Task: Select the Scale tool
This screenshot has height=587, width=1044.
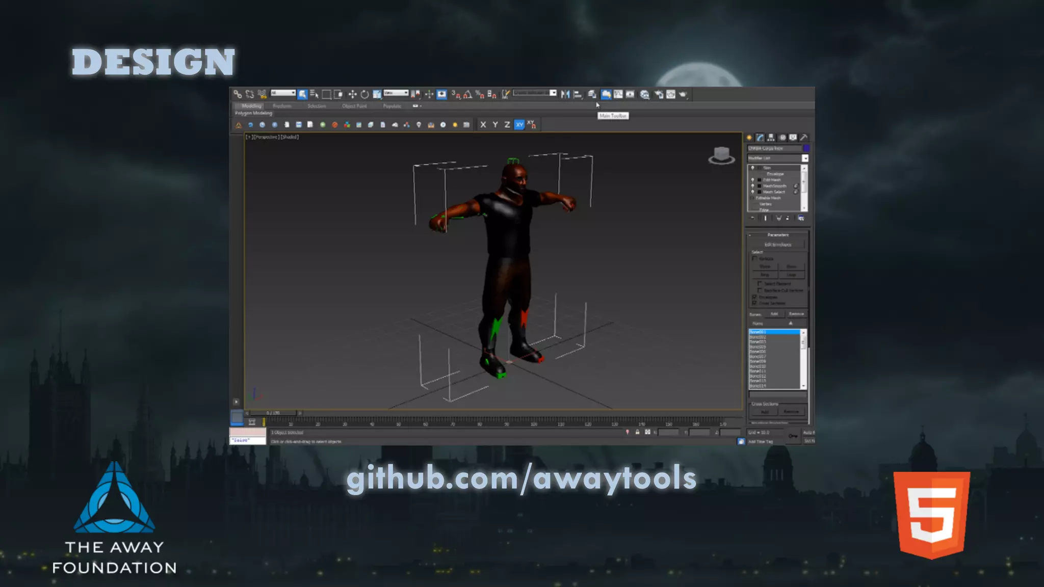Action: 377,94
